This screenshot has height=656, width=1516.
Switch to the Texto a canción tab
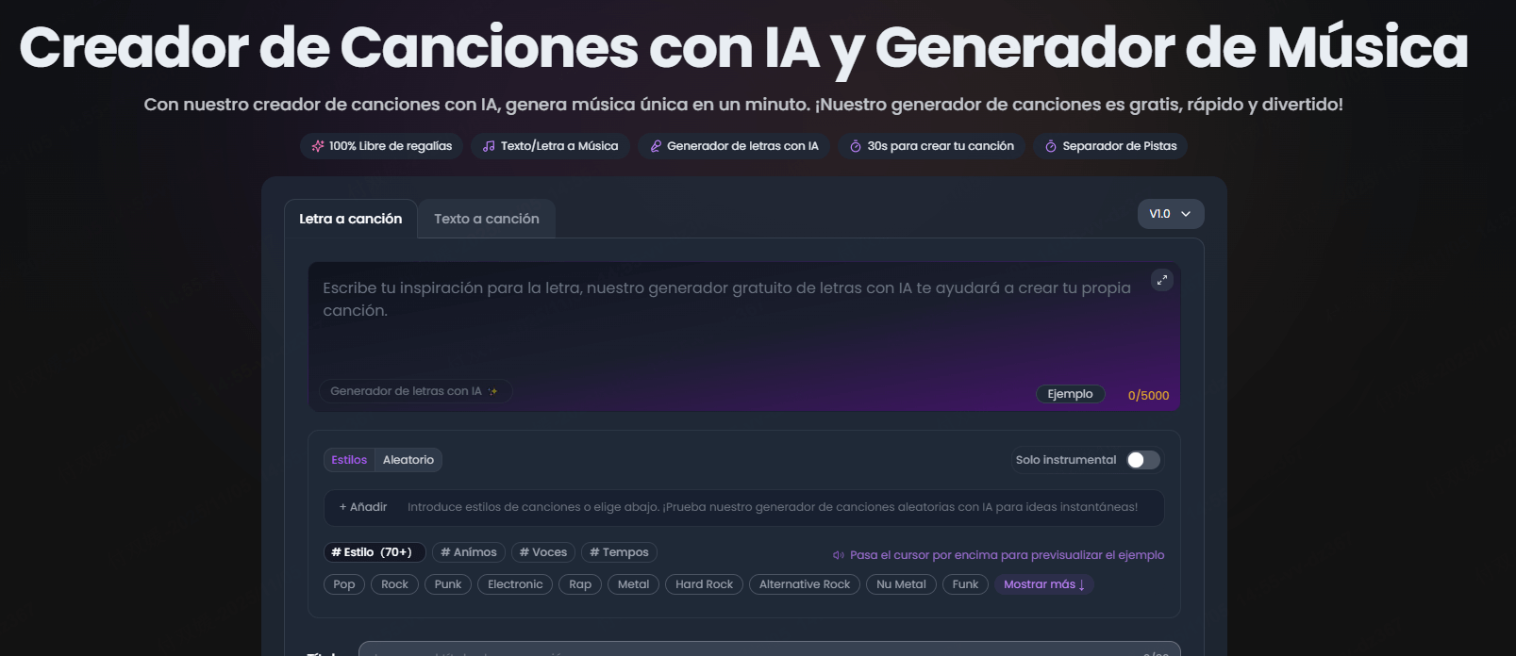(x=487, y=219)
